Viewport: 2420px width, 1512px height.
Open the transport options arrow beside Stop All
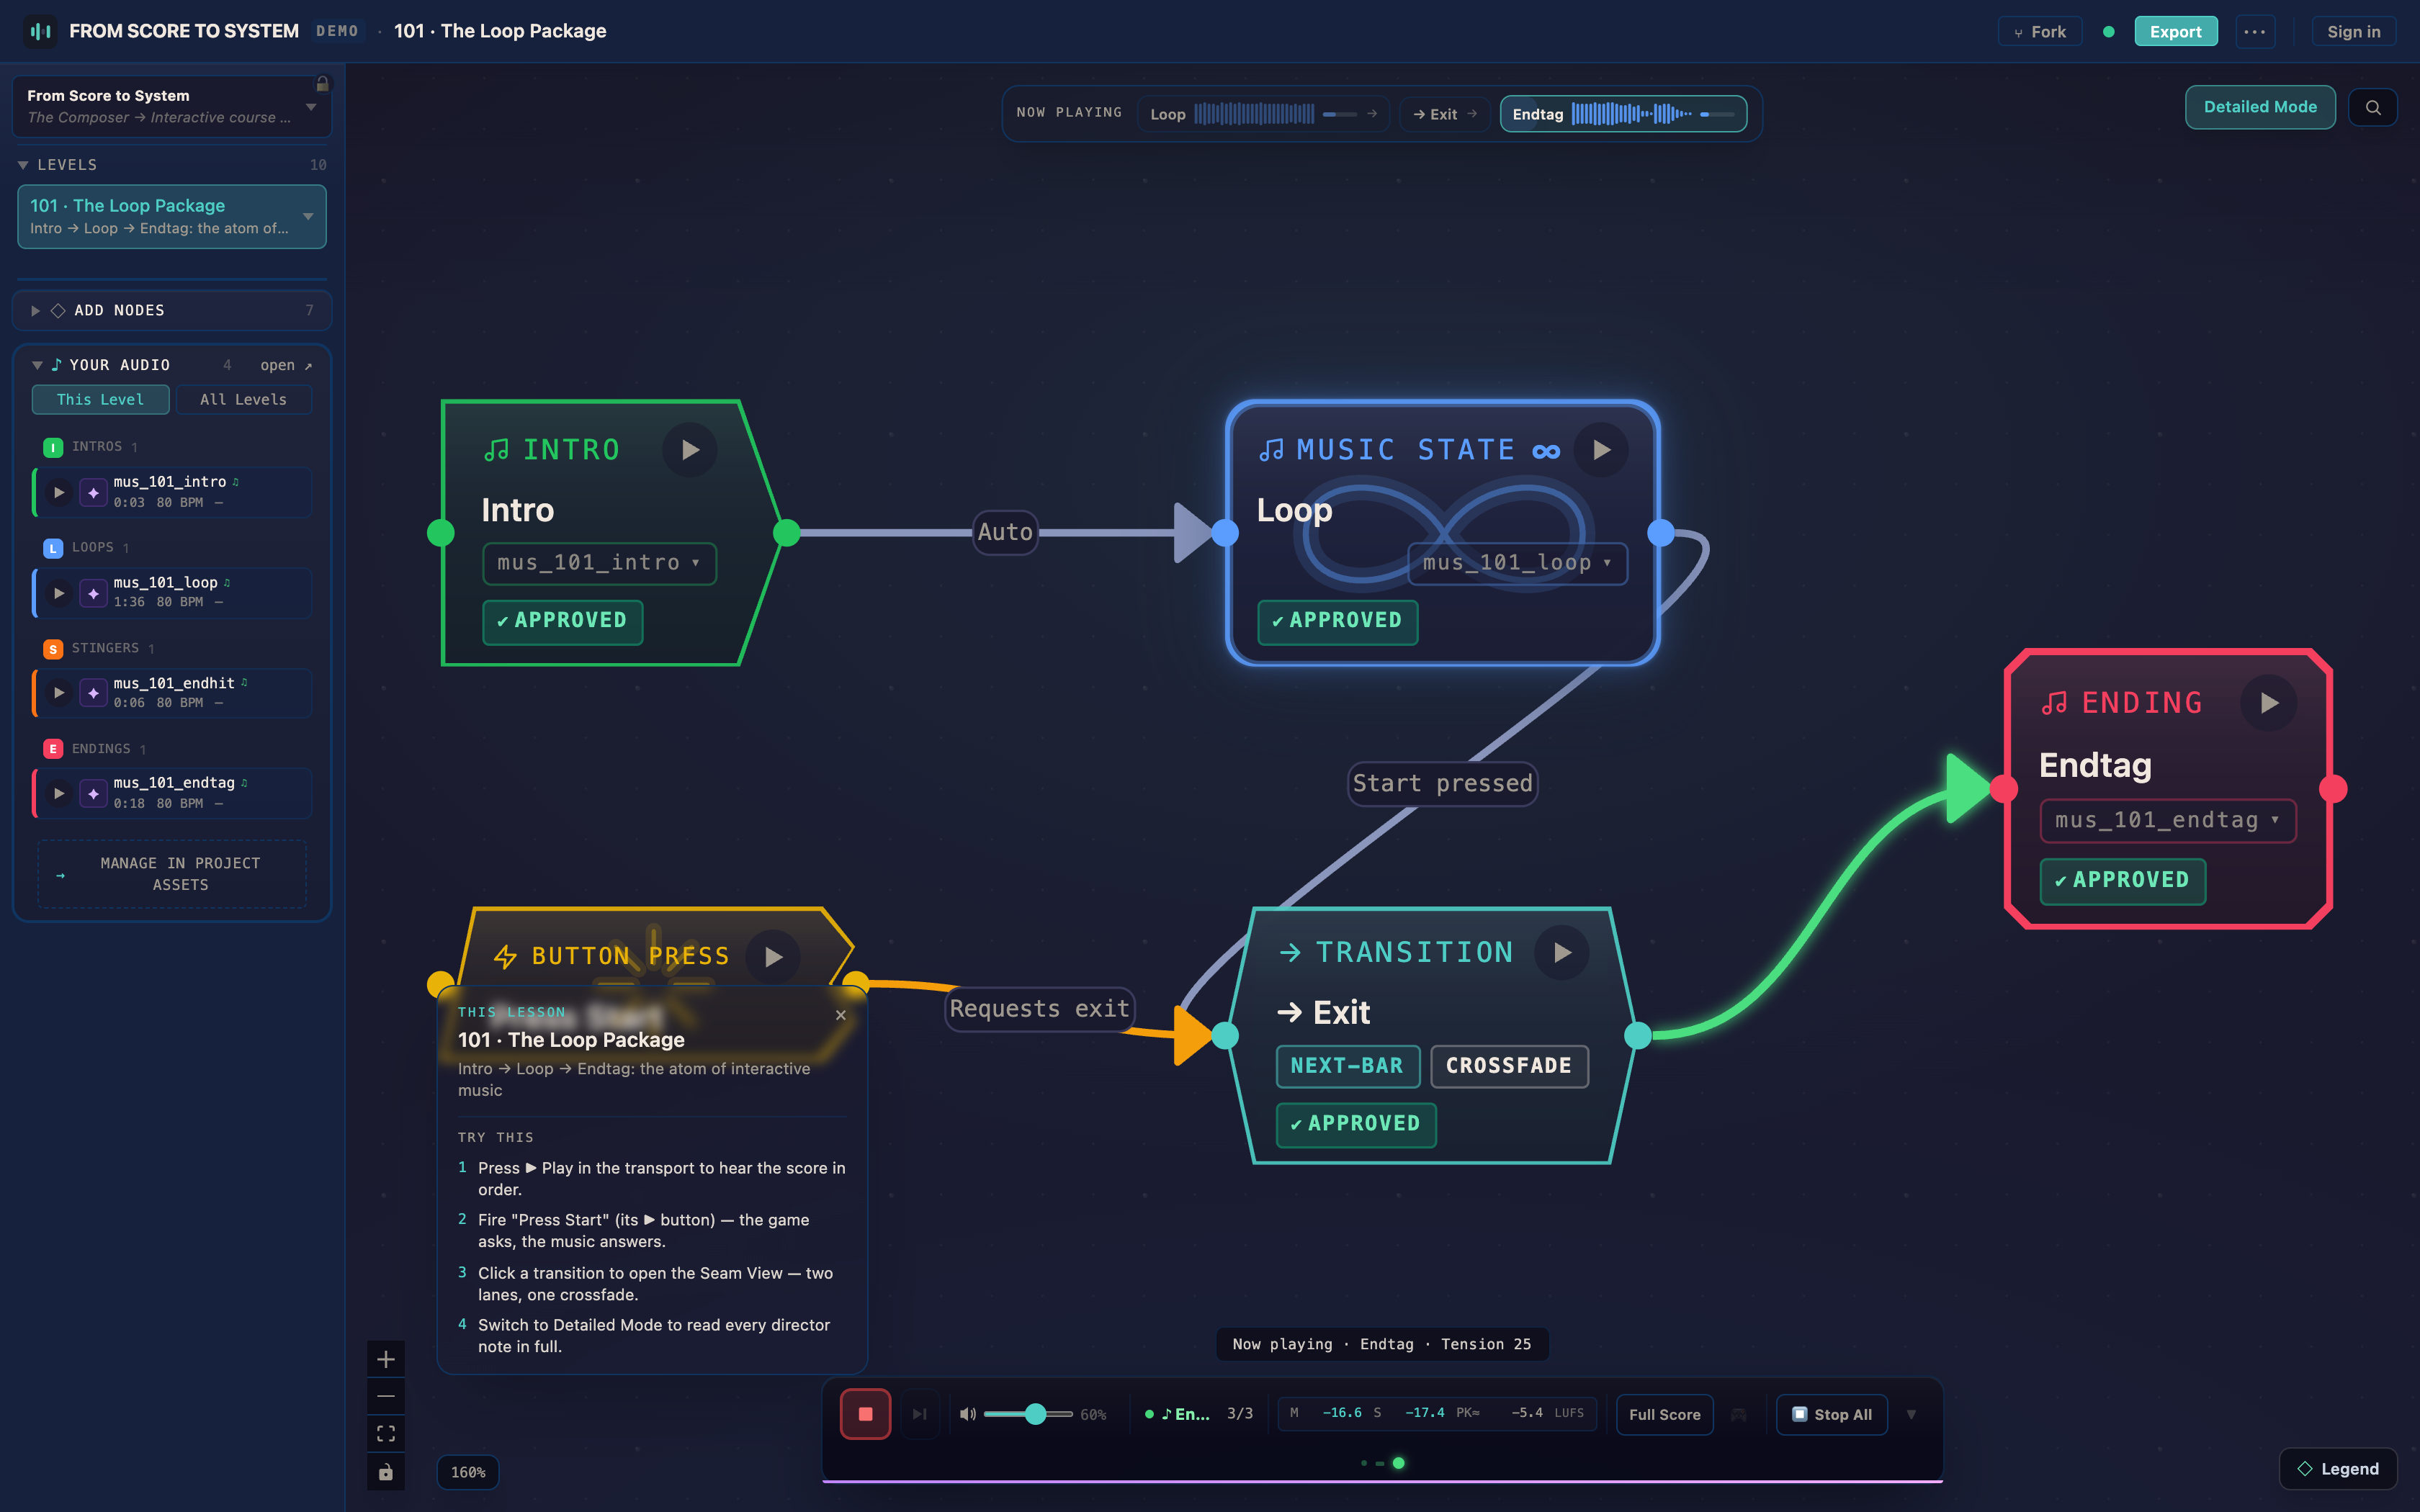tap(1911, 1414)
